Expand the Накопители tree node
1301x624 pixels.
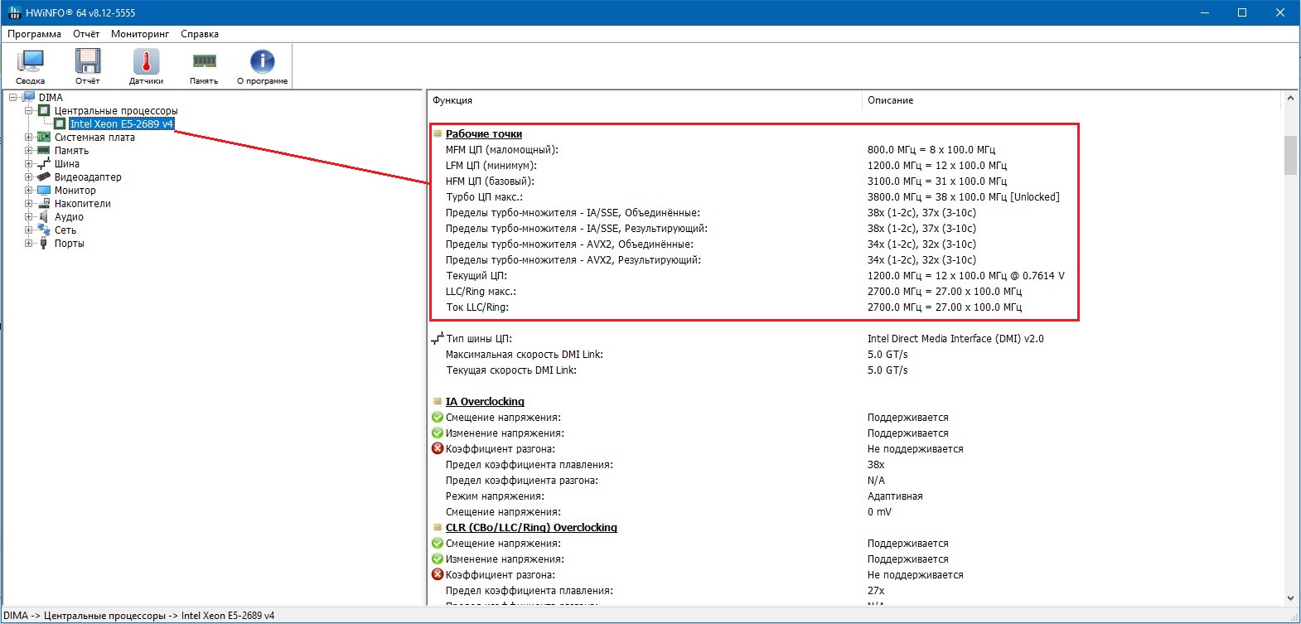[x=28, y=203]
